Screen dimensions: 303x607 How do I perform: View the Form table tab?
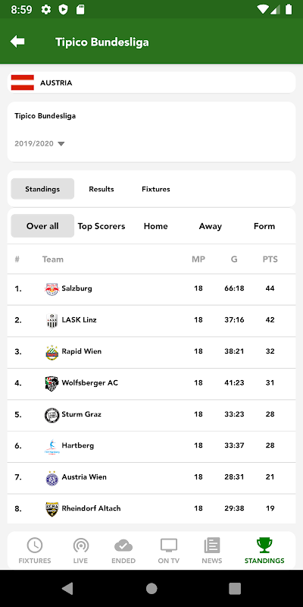[264, 226]
